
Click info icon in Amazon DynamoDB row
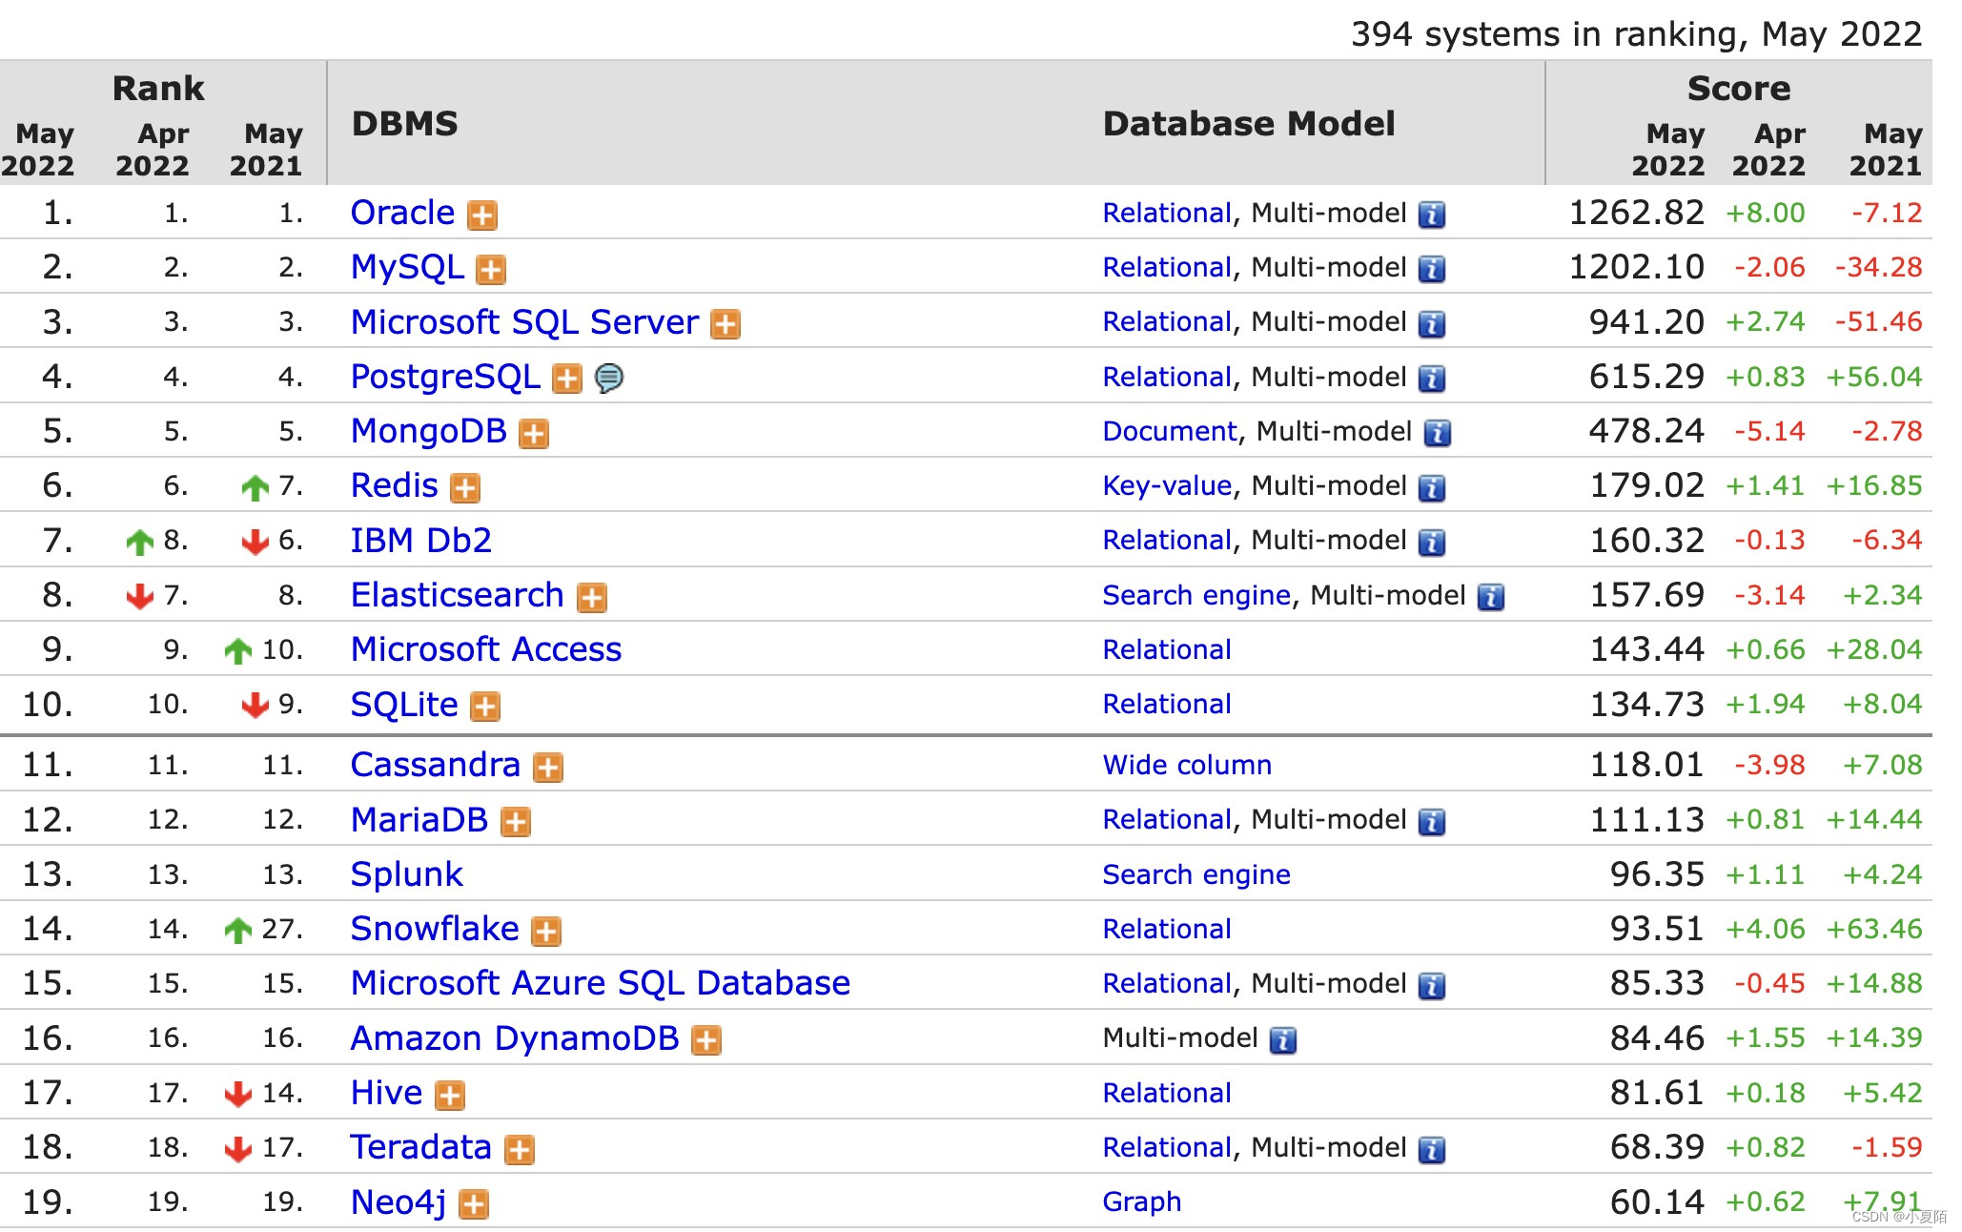click(x=1283, y=1039)
